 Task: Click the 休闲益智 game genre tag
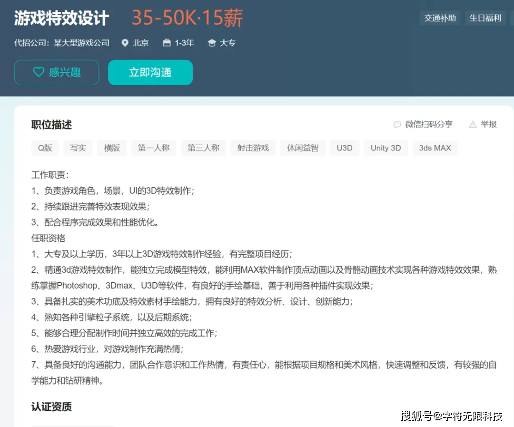coord(303,148)
